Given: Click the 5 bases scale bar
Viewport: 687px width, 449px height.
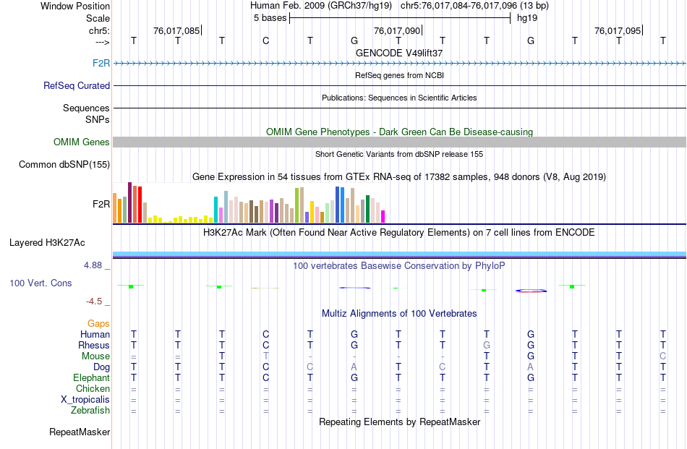Looking at the screenshot, I should pos(400,18).
